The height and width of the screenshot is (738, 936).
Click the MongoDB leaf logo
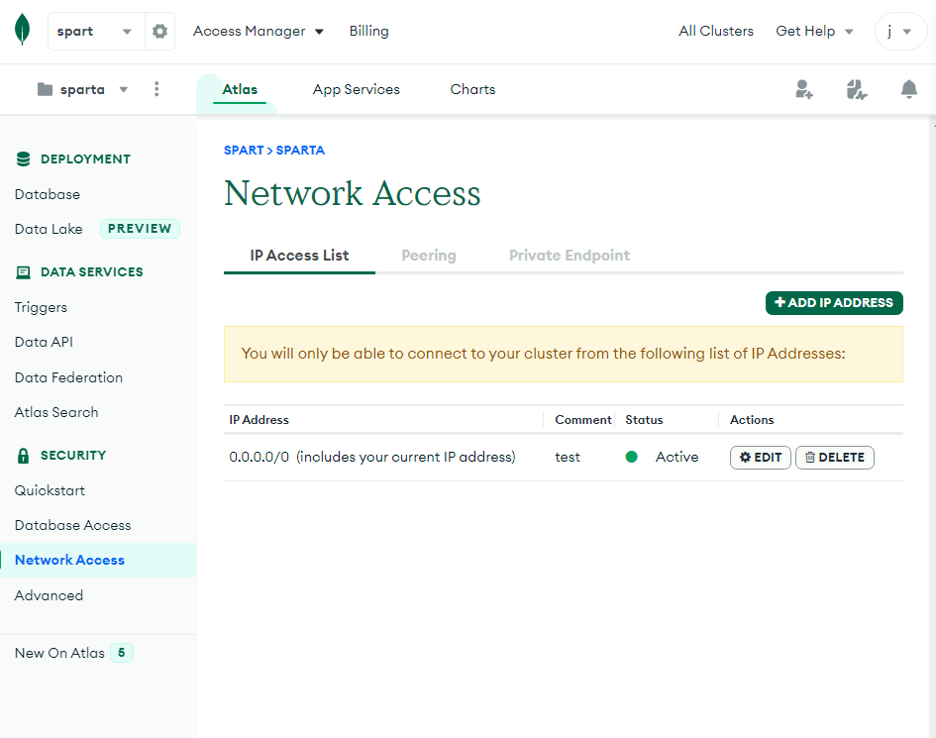click(22, 30)
